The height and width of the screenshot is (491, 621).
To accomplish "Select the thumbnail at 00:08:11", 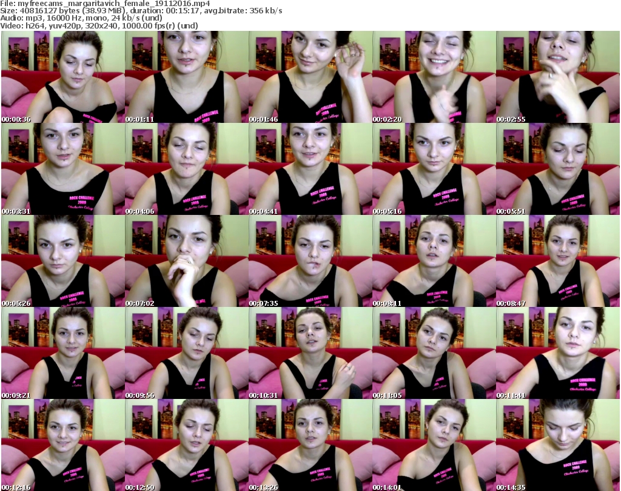I will [x=434, y=261].
